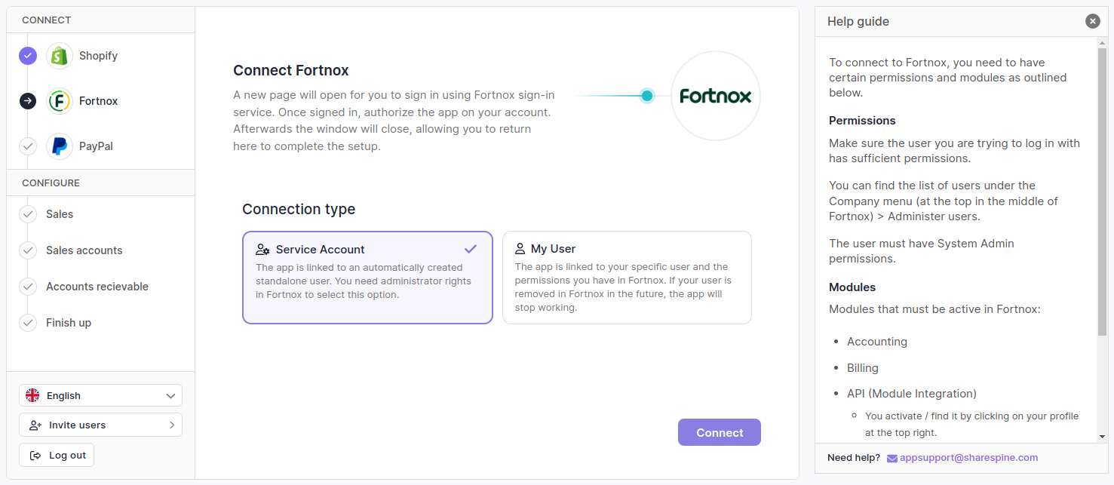This screenshot has height=485, width=1114.
Task: Click the check circle beside Sales accounts
Action: (28, 250)
